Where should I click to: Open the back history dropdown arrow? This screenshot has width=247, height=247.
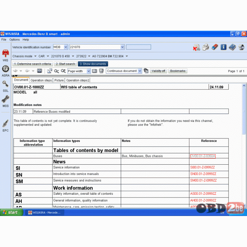(x=21, y=71)
